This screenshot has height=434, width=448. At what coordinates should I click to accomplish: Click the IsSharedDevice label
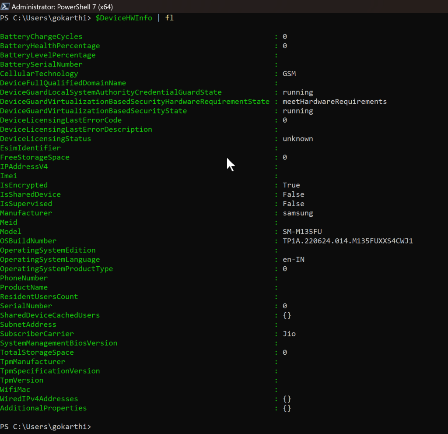point(30,194)
